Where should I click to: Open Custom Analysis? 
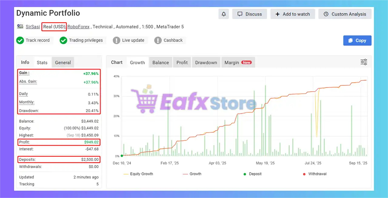pos(345,14)
